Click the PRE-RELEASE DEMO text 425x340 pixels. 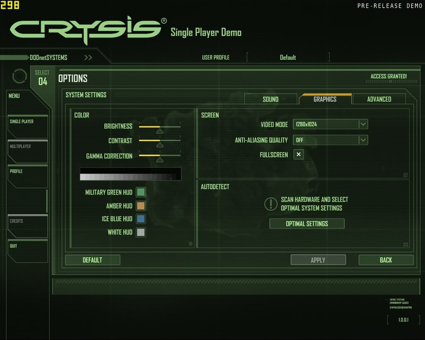[x=389, y=6]
